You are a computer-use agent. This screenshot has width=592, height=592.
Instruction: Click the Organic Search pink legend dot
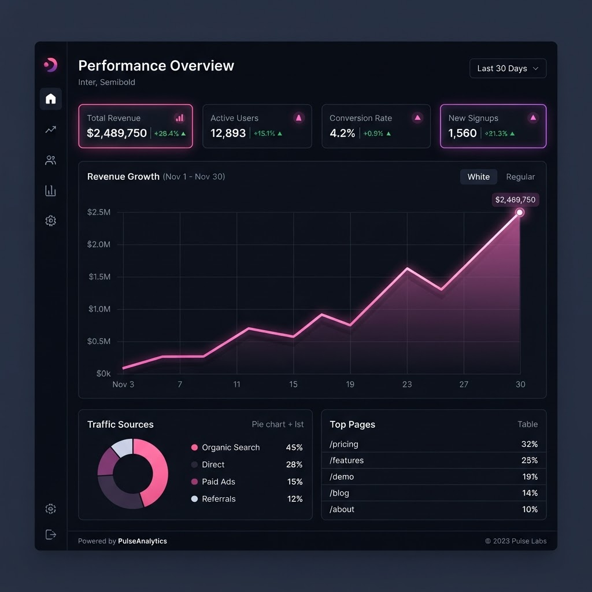click(194, 447)
